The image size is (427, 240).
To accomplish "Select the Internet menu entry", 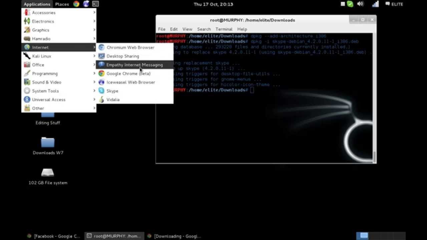I will (x=59, y=47).
